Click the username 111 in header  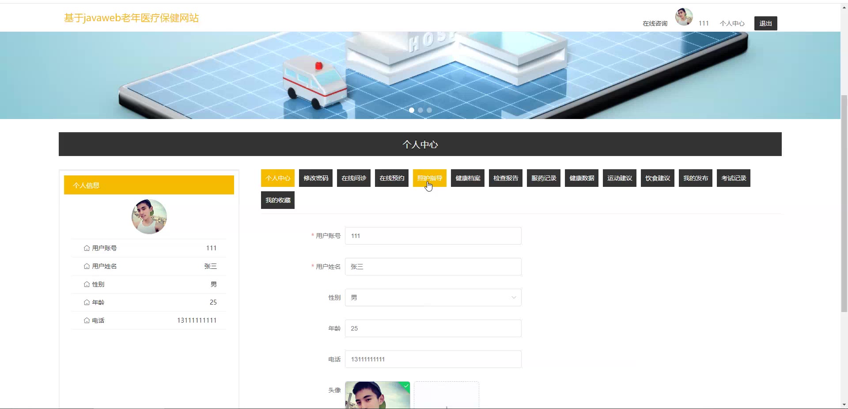[x=704, y=23]
